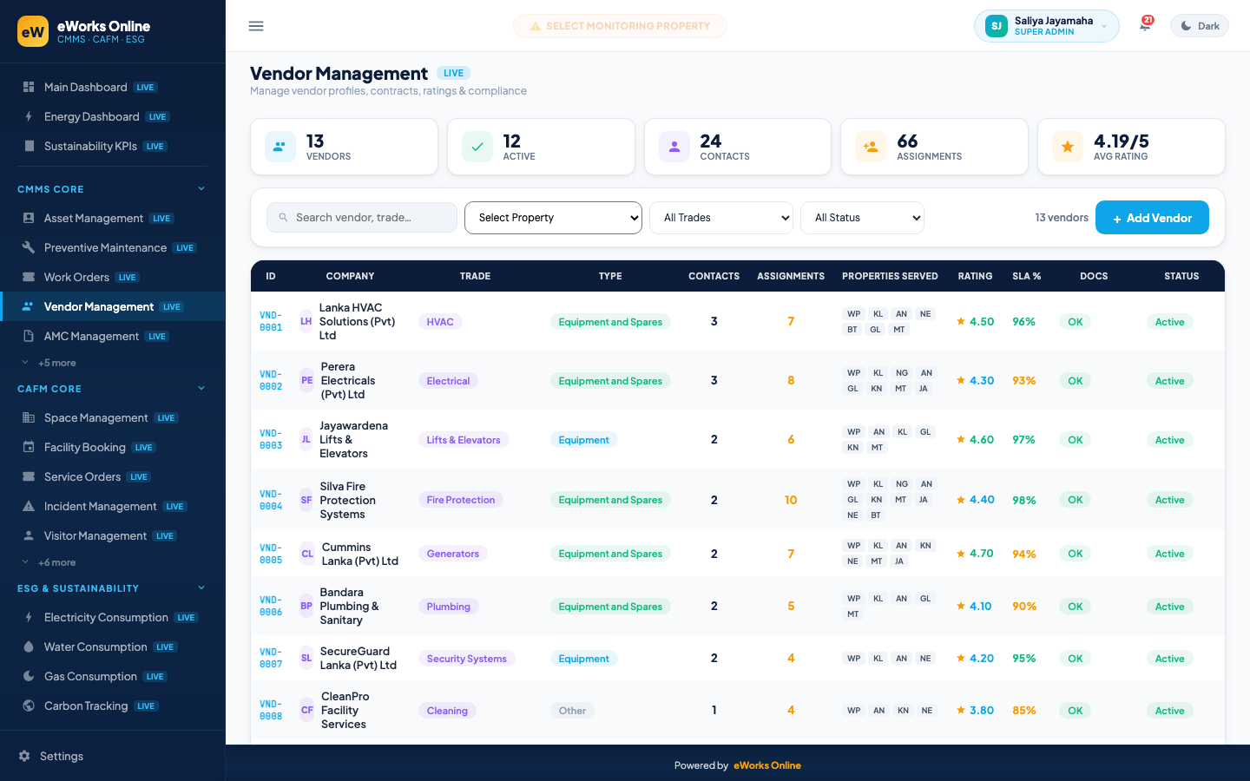Image resolution: width=1250 pixels, height=781 pixels.
Task: Click the HVAC trade tag
Action: point(440,322)
